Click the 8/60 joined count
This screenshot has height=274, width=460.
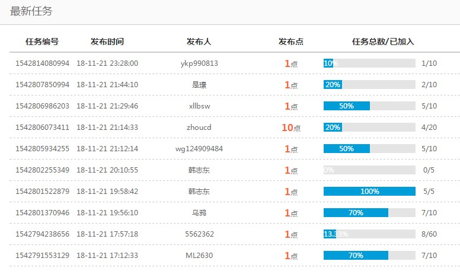click(x=429, y=234)
